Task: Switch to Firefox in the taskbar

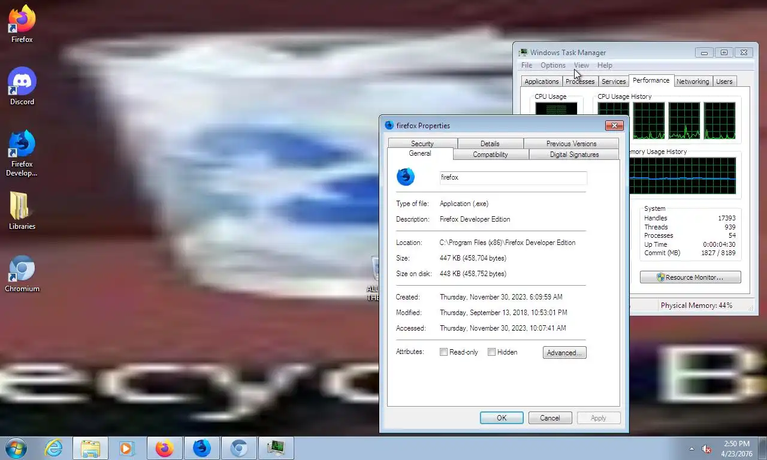Action: point(164,448)
